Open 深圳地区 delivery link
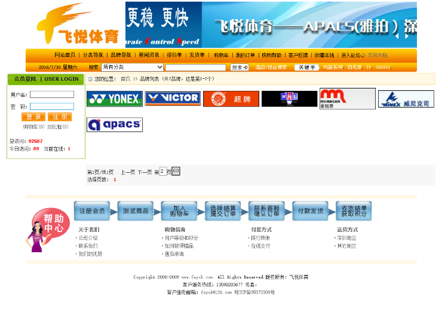 tap(346, 238)
